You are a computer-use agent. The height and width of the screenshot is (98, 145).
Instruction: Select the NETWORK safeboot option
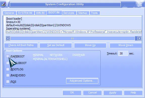tap(56, 55)
